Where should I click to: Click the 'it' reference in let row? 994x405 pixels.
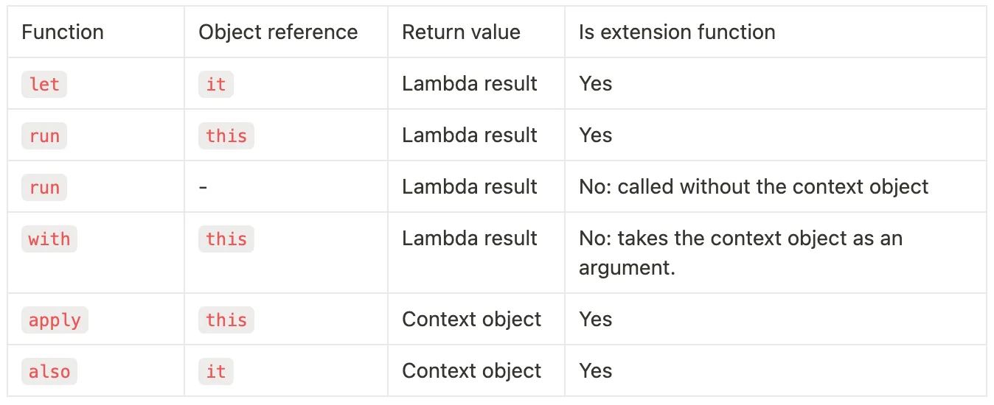(x=216, y=85)
